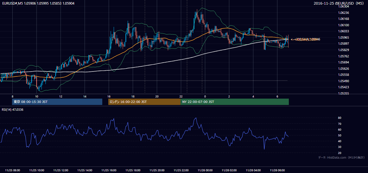Click the 11/26 00:00 bottom time label

click(x=205, y=170)
